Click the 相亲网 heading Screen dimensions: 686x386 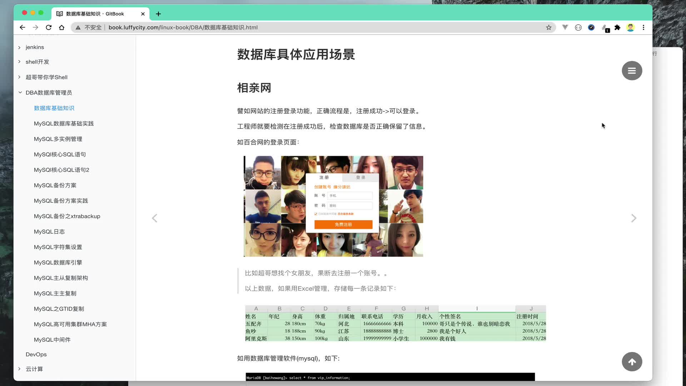tap(254, 88)
